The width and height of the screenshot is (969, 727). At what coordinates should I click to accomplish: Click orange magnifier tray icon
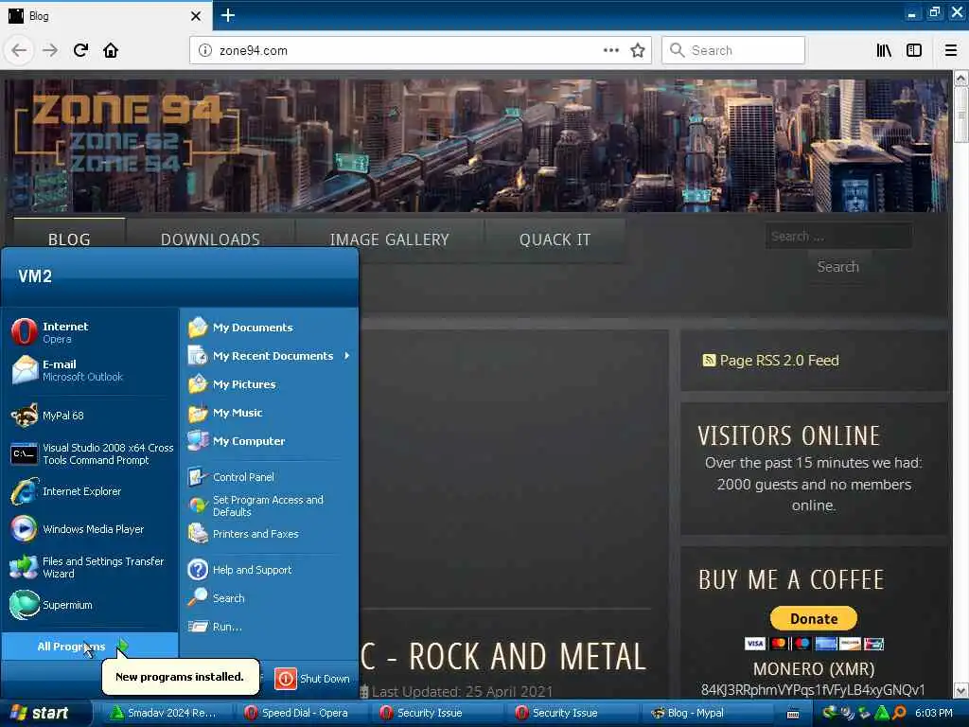(899, 714)
